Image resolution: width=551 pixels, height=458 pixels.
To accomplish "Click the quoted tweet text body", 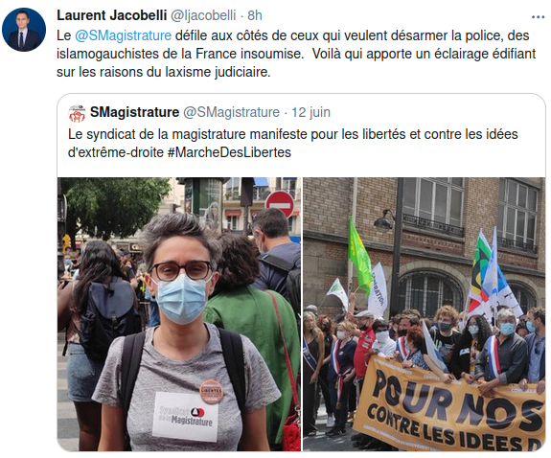I will click(292, 143).
